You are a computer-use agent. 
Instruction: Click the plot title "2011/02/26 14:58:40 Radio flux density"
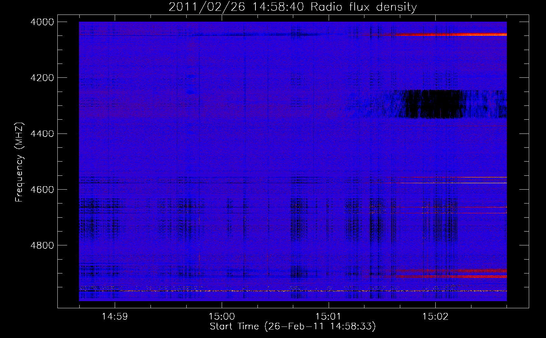coord(293,7)
